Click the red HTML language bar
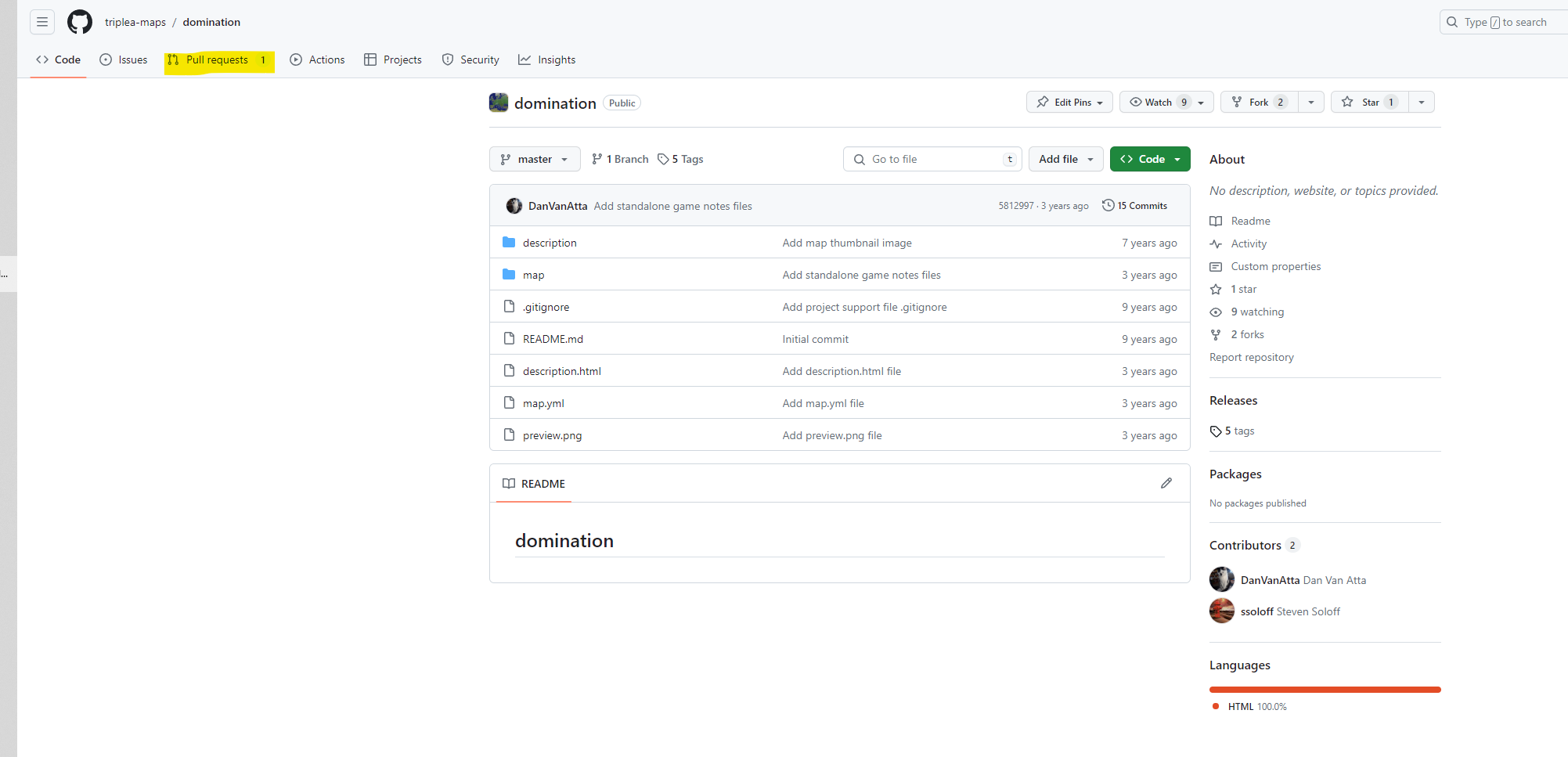 tap(1325, 690)
